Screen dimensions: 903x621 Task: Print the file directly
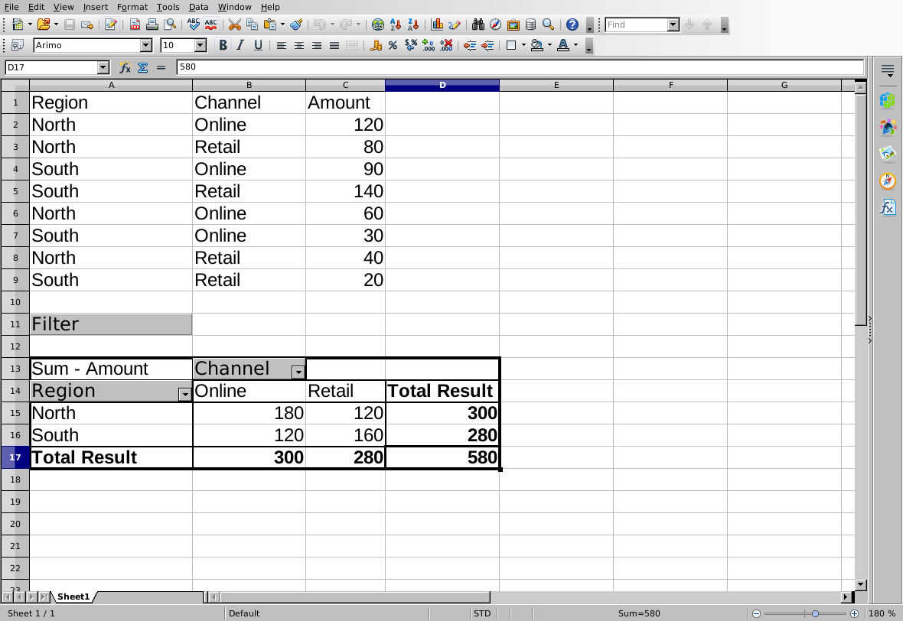click(x=152, y=24)
